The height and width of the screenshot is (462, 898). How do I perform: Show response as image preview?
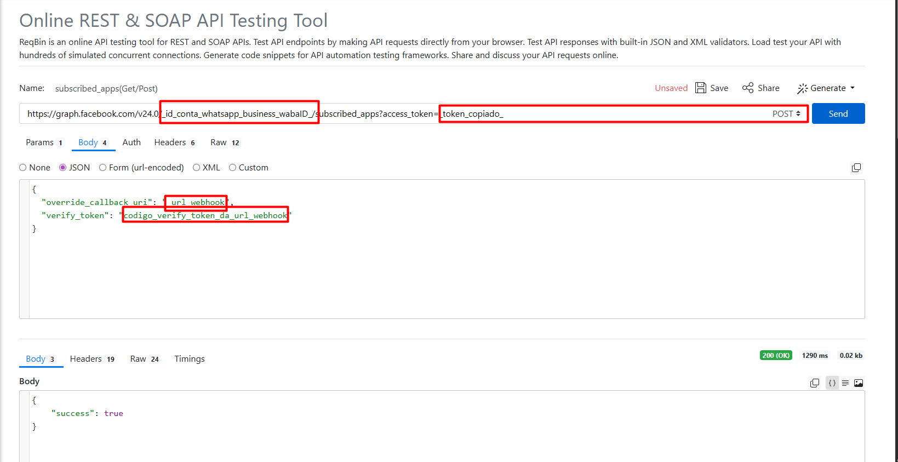coord(859,383)
